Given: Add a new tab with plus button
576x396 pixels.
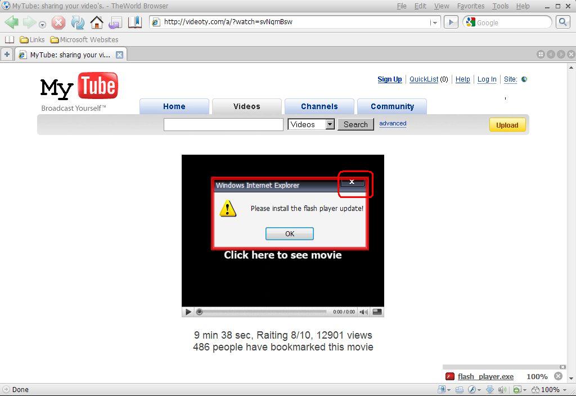Looking at the screenshot, I should point(7,55).
